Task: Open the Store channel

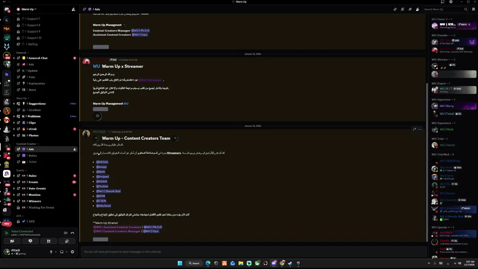Action: [46, 90]
